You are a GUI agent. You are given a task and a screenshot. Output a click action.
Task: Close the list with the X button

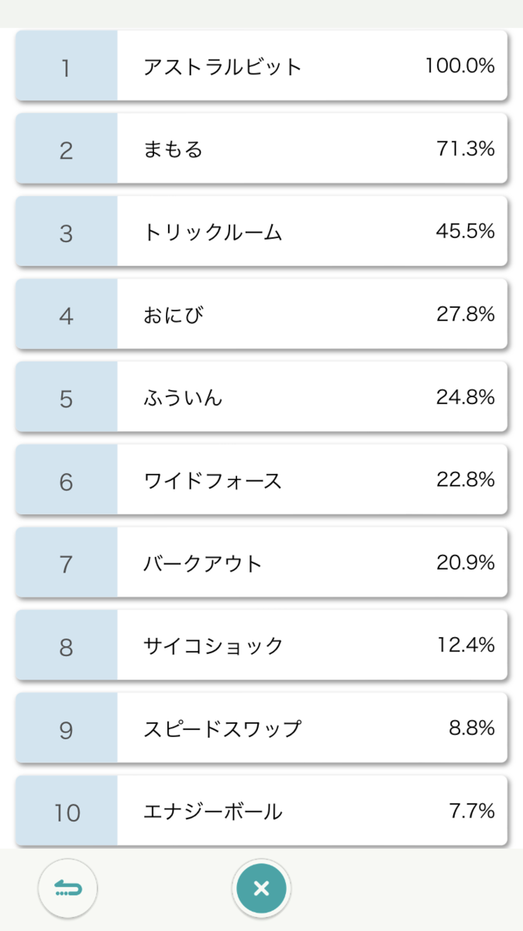click(261, 888)
